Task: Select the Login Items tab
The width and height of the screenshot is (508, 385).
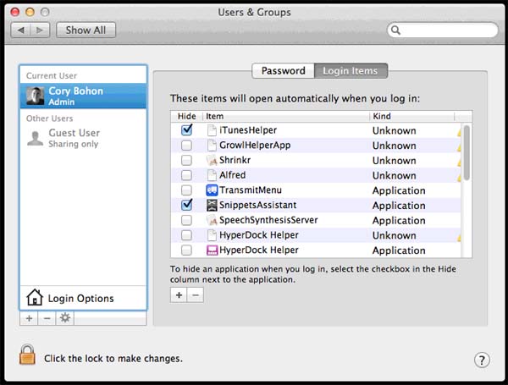Action: 351,70
